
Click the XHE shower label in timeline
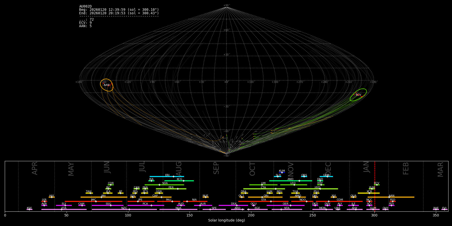point(436,208)
